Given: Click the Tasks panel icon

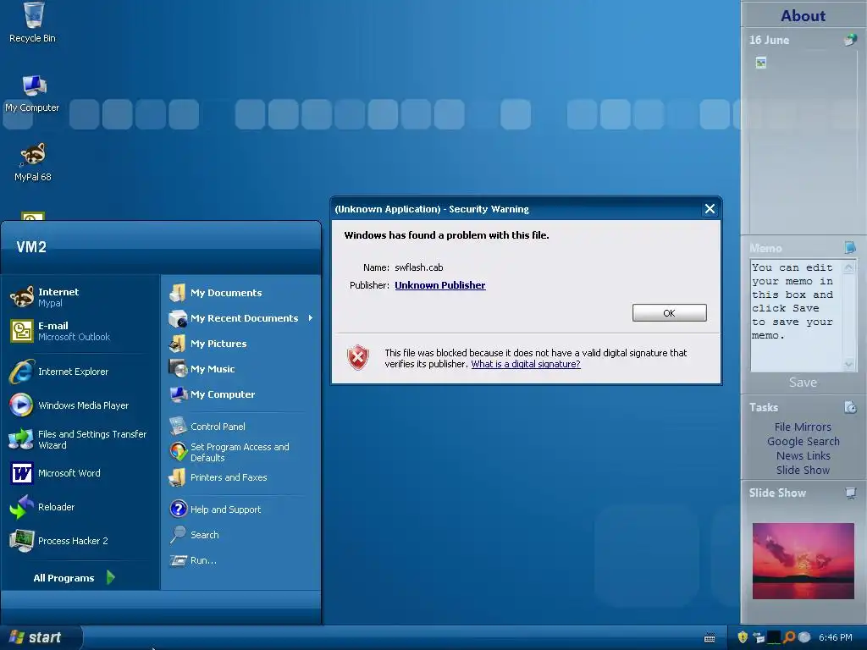Looking at the screenshot, I should [850, 407].
